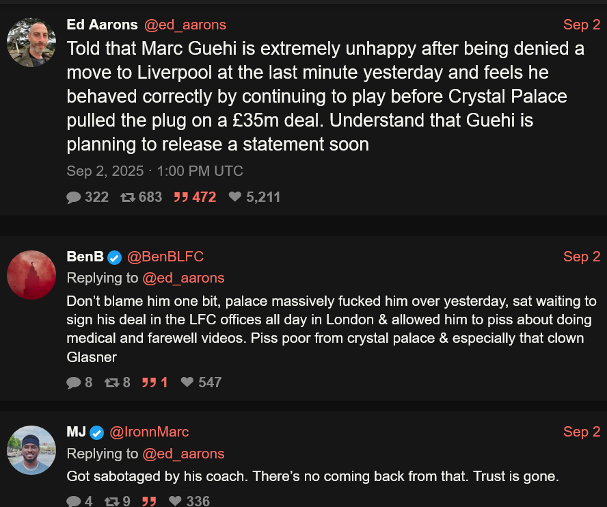Open the @IronnMarc handle link

click(x=149, y=432)
